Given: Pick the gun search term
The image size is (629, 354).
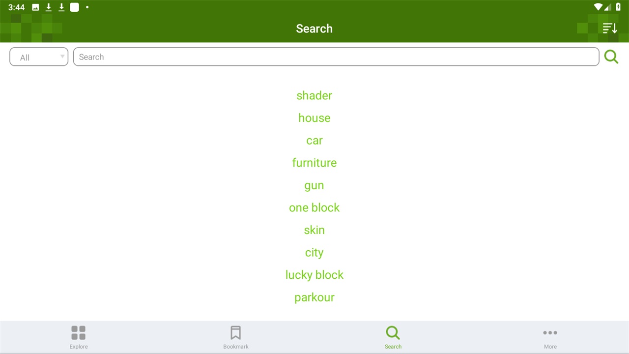Looking at the screenshot, I should click(314, 185).
